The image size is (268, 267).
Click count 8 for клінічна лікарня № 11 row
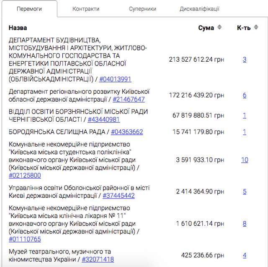[245, 224]
